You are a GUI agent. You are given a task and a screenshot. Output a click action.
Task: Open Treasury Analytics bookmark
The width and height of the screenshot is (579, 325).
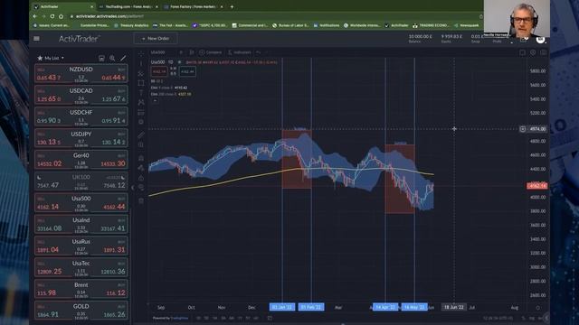tap(131, 25)
